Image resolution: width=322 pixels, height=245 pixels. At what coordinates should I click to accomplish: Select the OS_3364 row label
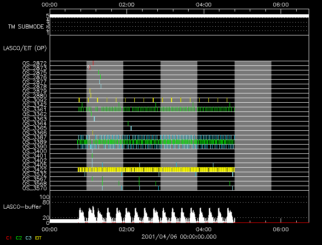tap(34, 123)
